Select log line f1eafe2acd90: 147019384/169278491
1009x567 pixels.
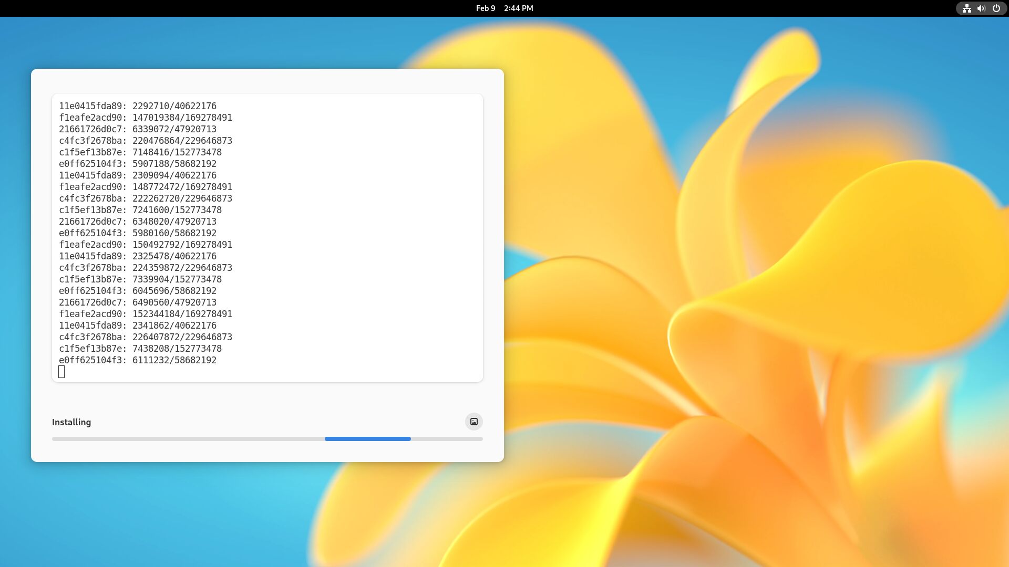click(x=146, y=118)
